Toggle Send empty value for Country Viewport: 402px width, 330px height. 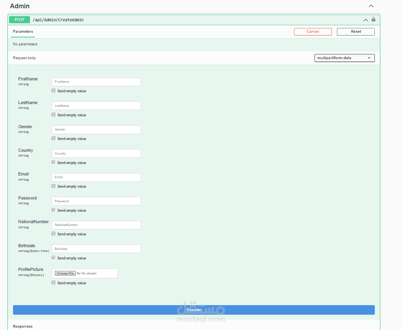(53, 162)
